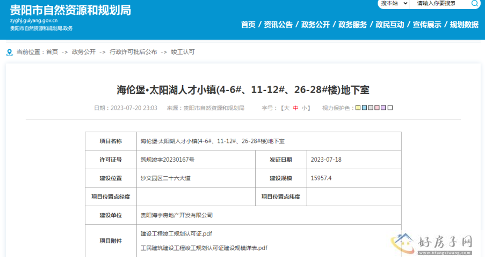Choose the white eye-protection color swatch
The width and height of the screenshot is (485, 257).
(x=390, y=108)
